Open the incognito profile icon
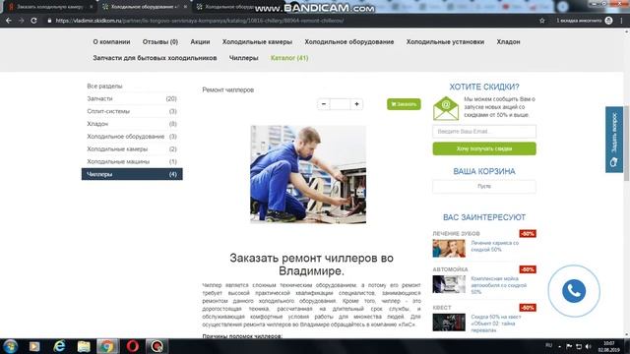Screen dimensions: 630x354 [608, 21]
